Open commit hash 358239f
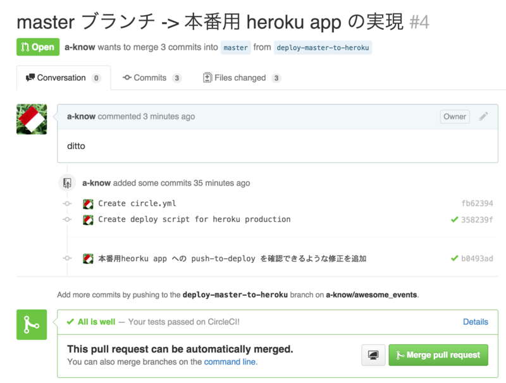The image size is (506, 383). [477, 219]
